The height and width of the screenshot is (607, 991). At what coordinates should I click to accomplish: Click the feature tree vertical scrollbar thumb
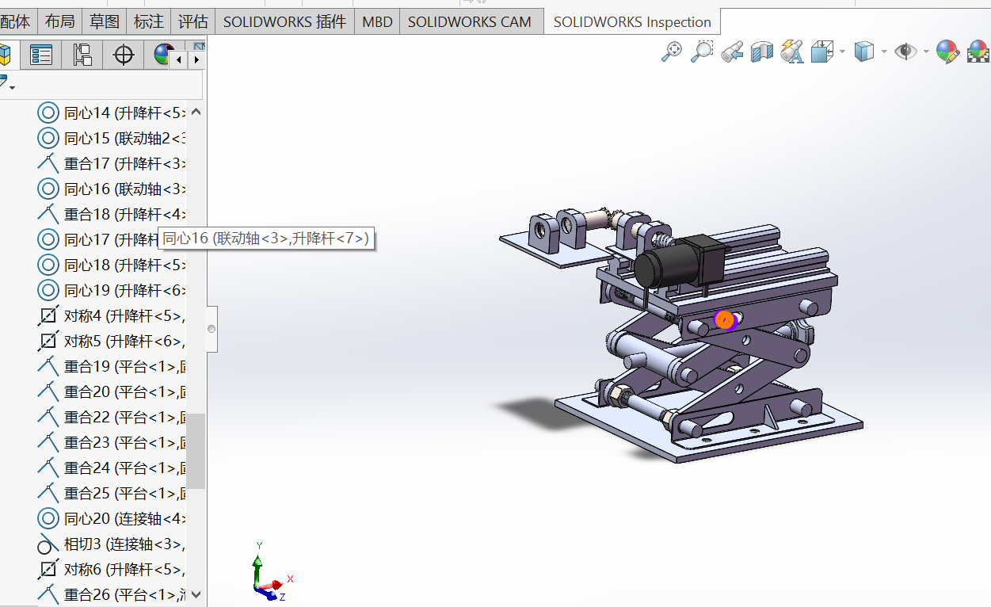pyautogui.click(x=196, y=450)
